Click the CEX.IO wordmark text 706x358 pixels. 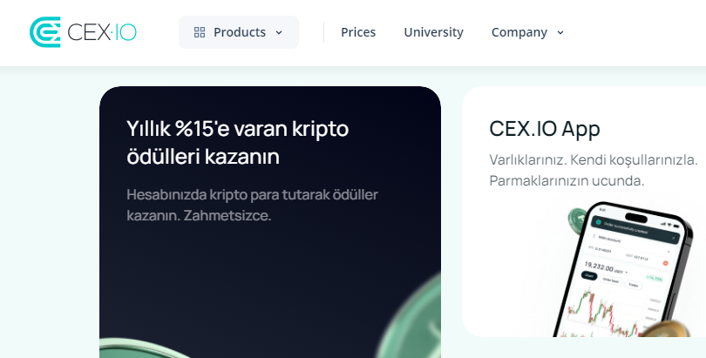(x=103, y=32)
